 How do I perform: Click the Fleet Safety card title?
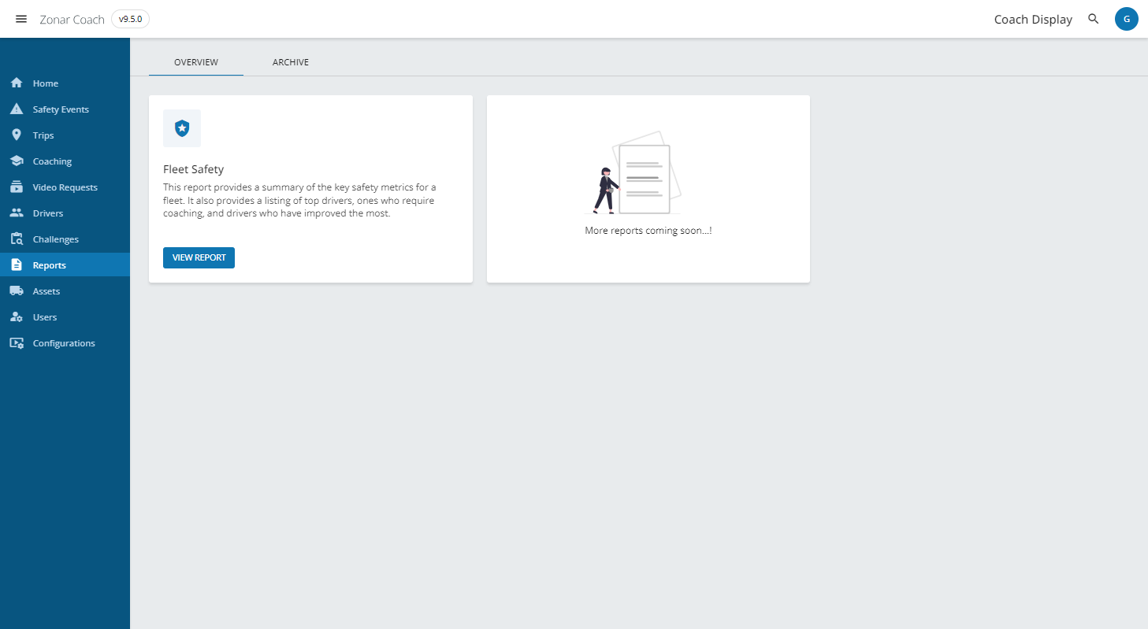(x=194, y=169)
